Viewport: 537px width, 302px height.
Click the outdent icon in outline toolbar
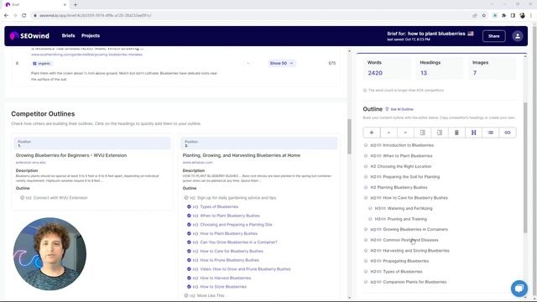click(x=422, y=133)
